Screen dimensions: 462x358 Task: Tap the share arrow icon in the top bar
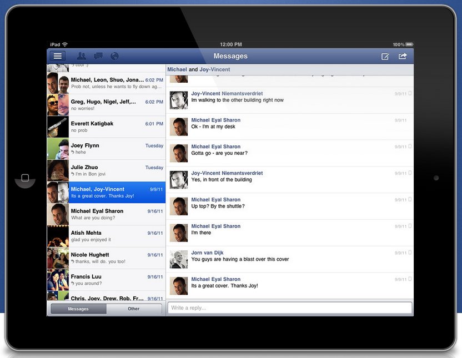pyautogui.click(x=403, y=56)
